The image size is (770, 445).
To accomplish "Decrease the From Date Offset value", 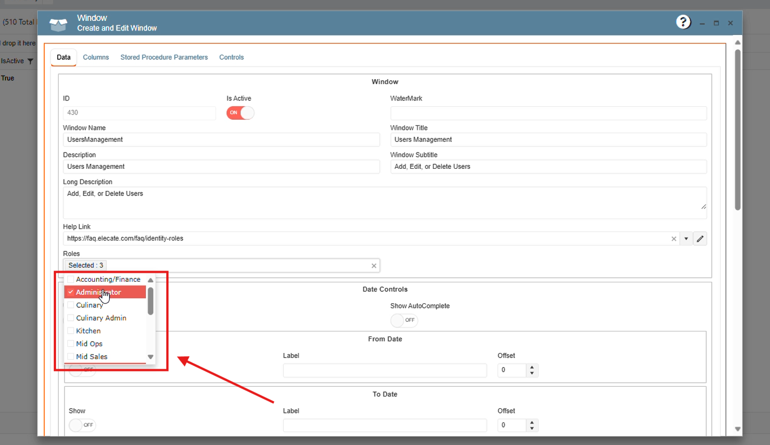I will [532, 373].
